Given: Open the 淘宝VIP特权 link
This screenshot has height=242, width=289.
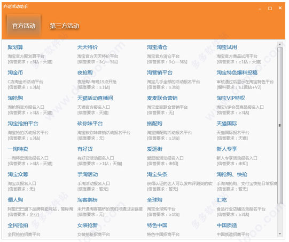Looking at the screenshot, I should (x=231, y=98).
